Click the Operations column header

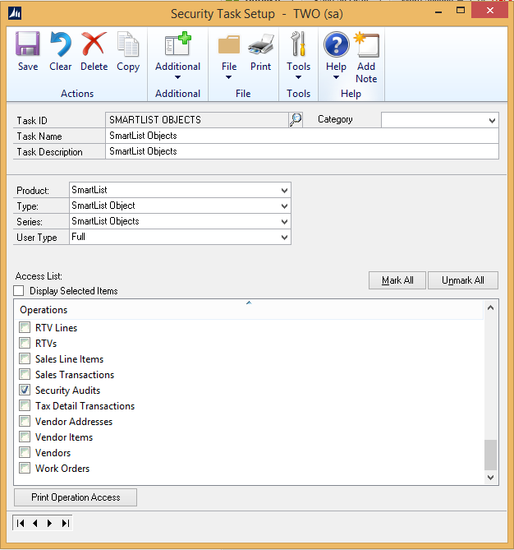249,310
